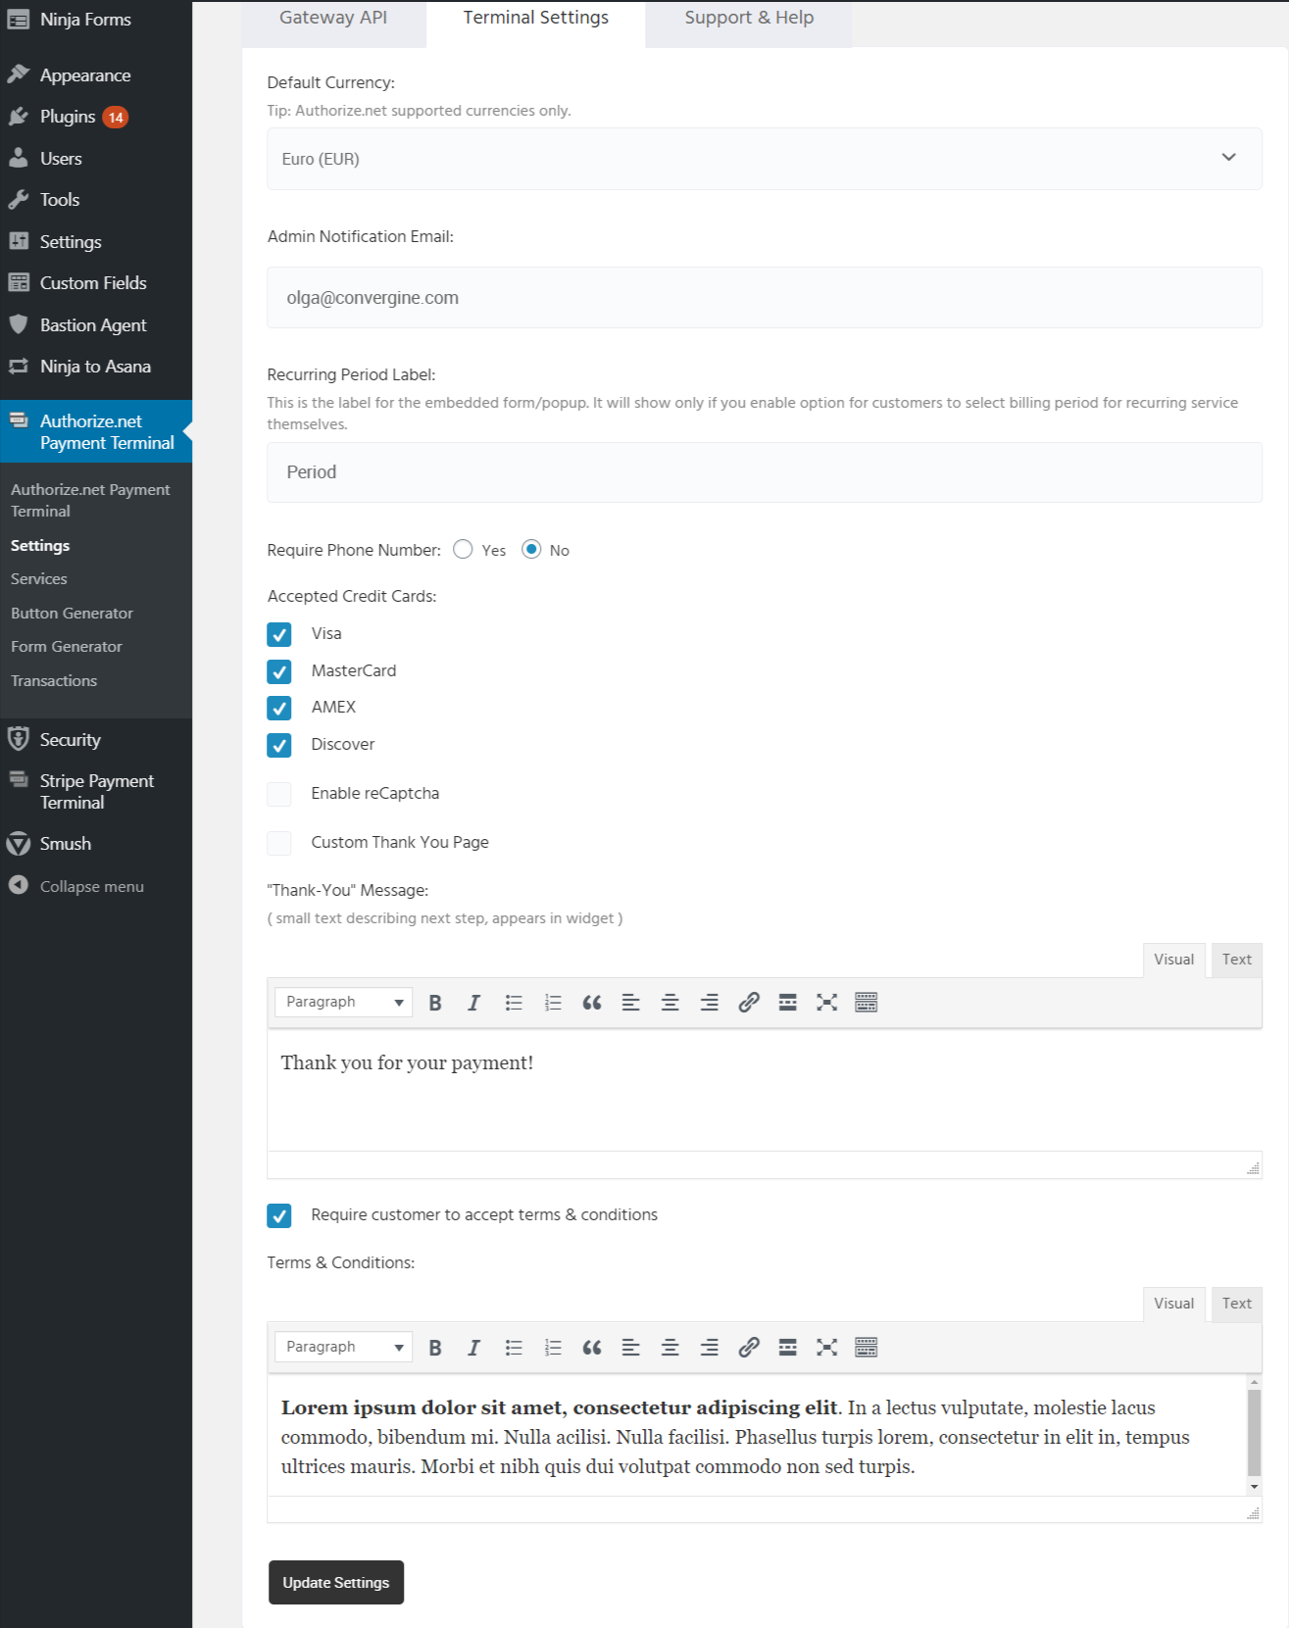Click numbered list icon in Terms editor
The image size is (1289, 1628).
pos(553,1348)
